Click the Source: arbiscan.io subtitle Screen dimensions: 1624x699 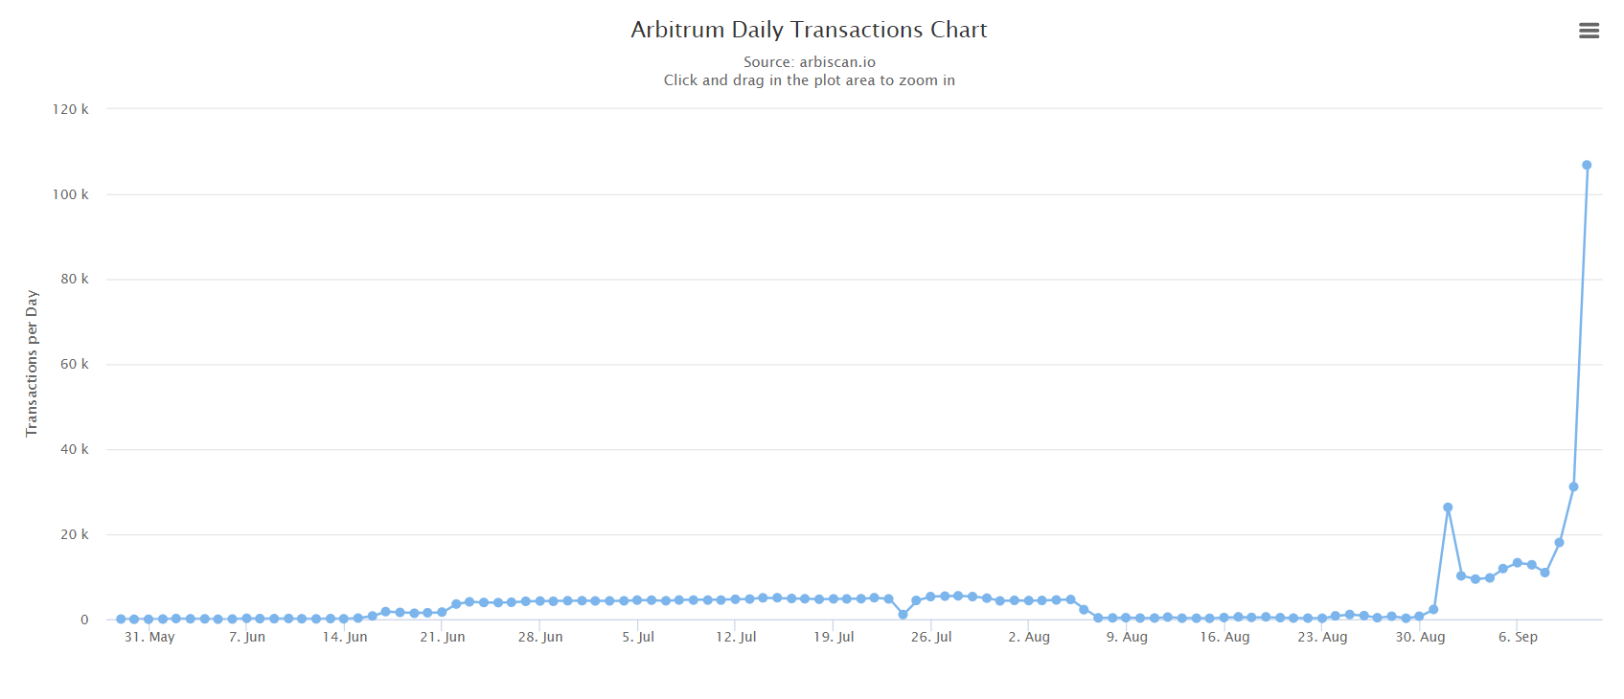tap(809, 62)
